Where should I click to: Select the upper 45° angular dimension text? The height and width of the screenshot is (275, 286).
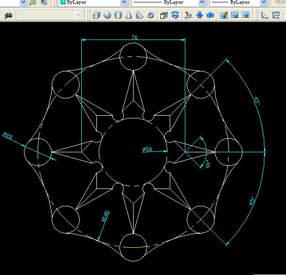[x=257, y=101]
